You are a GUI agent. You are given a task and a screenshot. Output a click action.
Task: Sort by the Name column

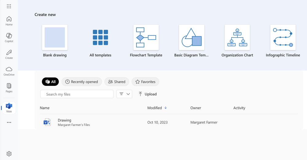(45, 108)
